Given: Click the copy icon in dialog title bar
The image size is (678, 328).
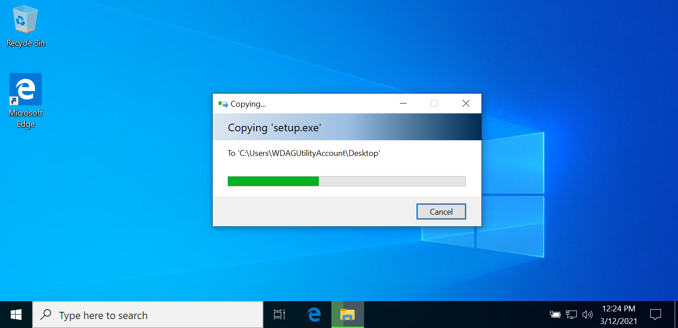Looking at the screenshot, I should pos(223,104).
